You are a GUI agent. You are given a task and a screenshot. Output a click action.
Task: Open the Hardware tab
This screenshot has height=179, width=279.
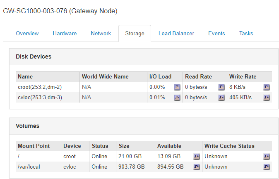(x=65, y=34)
